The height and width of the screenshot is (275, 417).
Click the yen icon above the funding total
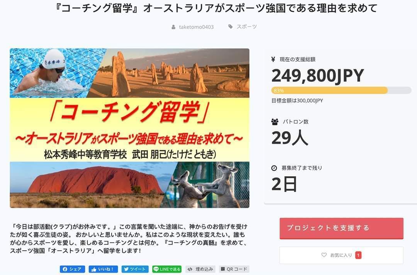(273, 59)
